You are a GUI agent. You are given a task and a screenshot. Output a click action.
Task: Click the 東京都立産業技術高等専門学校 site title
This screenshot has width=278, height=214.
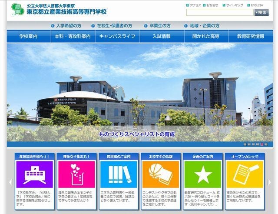66,12
